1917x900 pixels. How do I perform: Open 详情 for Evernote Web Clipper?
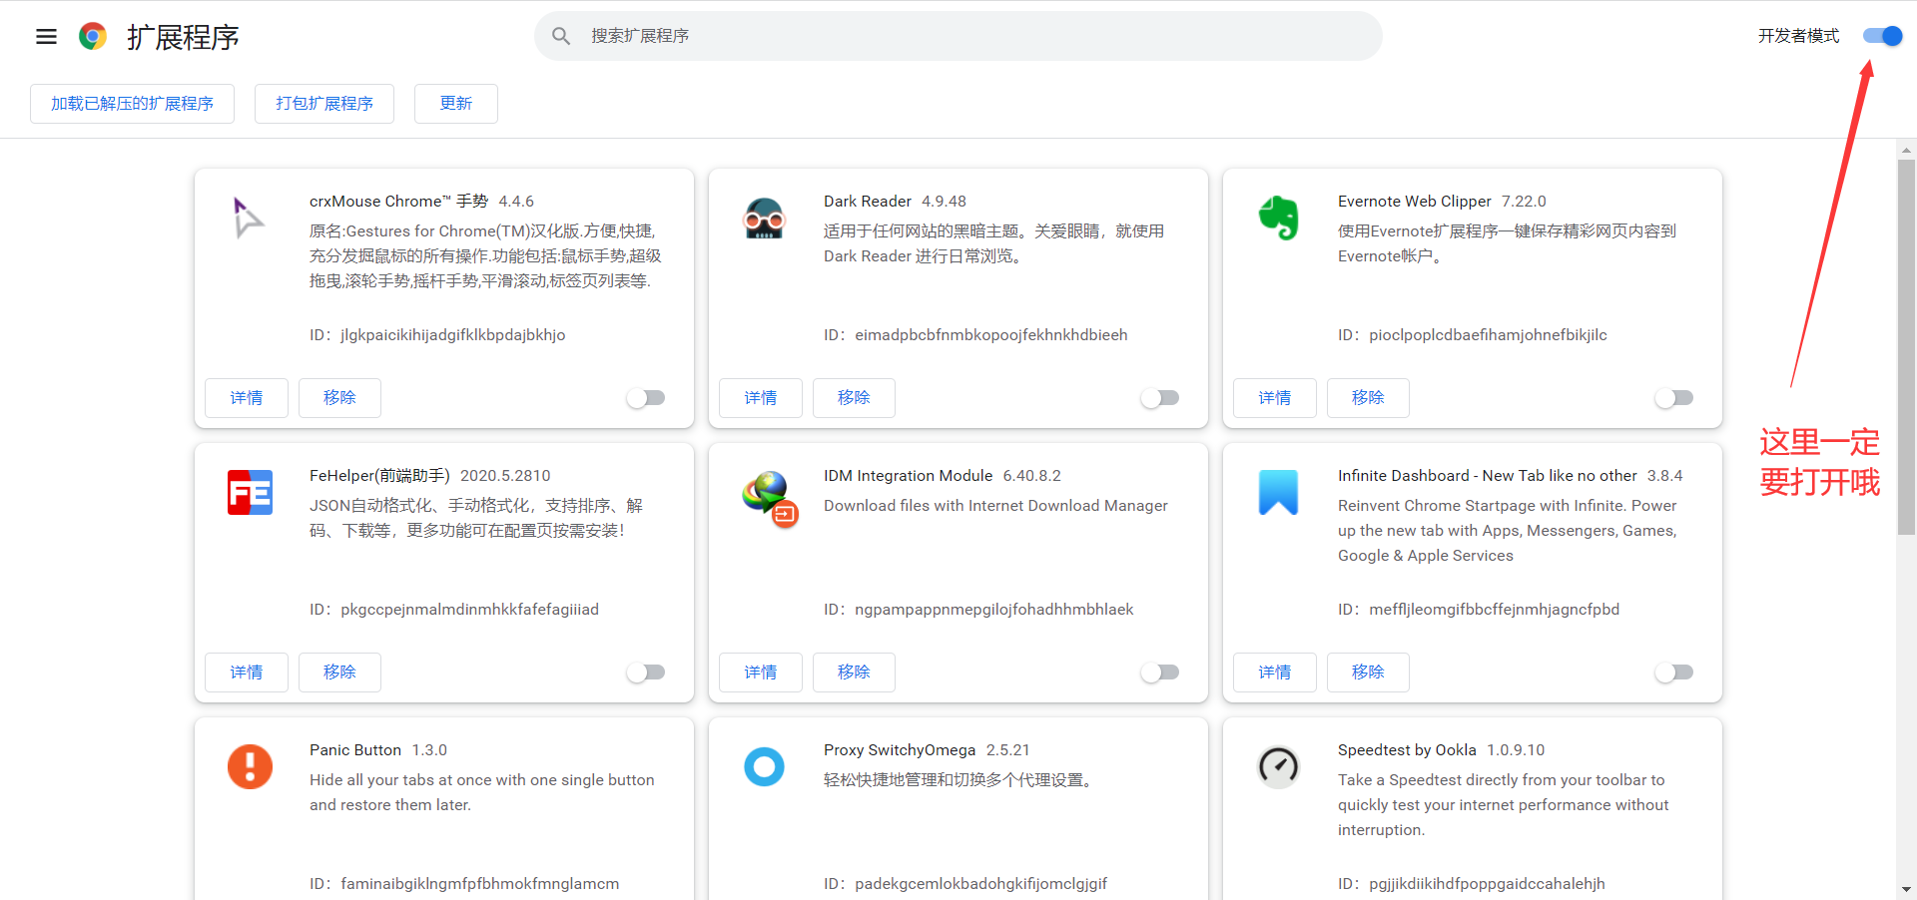click(1275, 398)
